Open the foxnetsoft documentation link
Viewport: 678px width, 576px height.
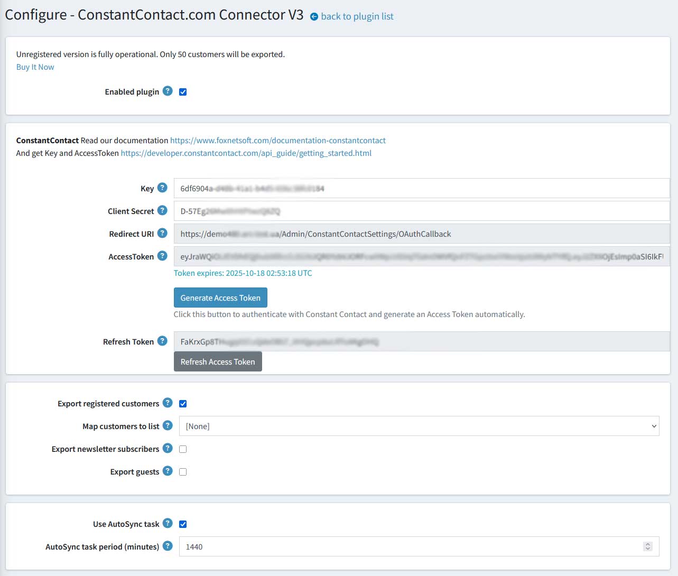click(277, 141)
